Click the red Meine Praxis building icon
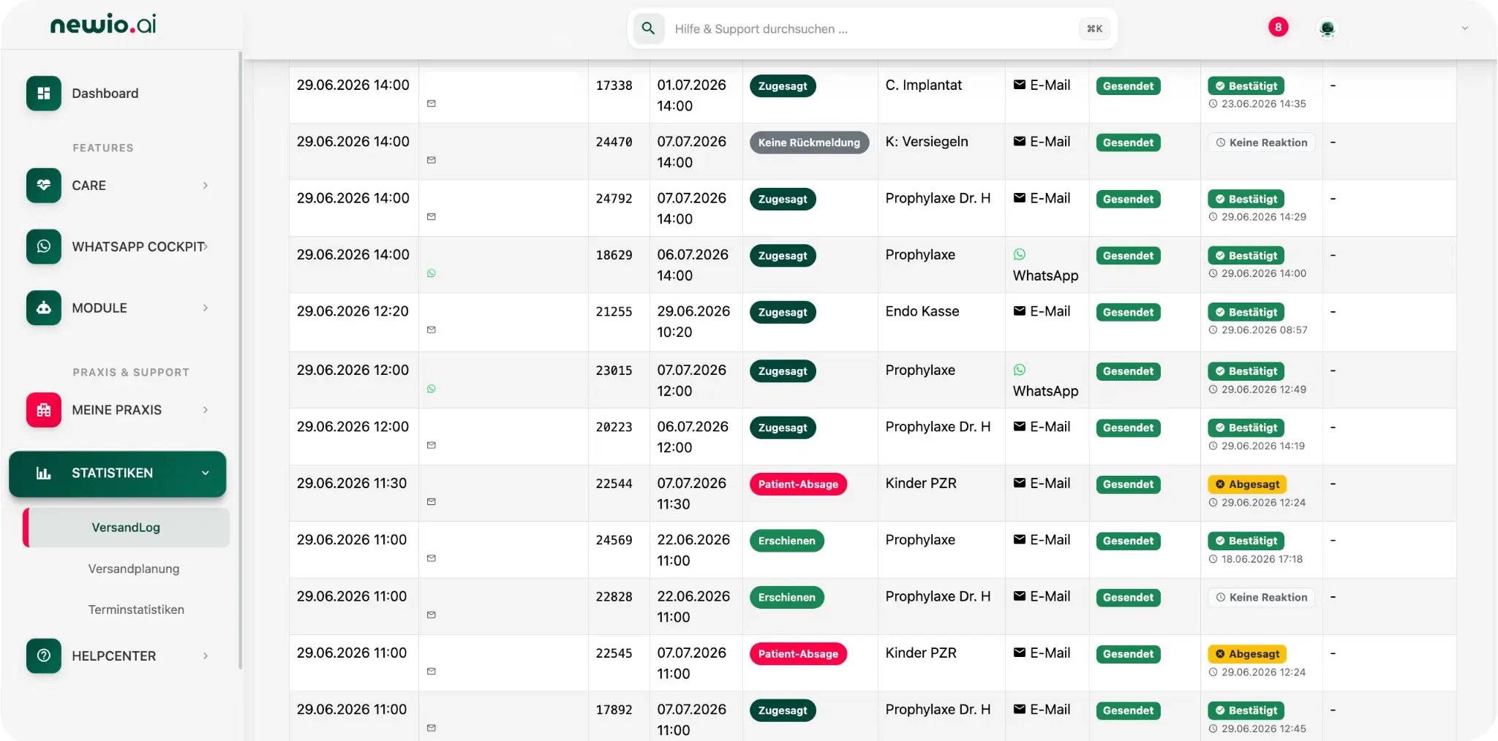Viewport: 1498px width, 741px height. point(44,410)
